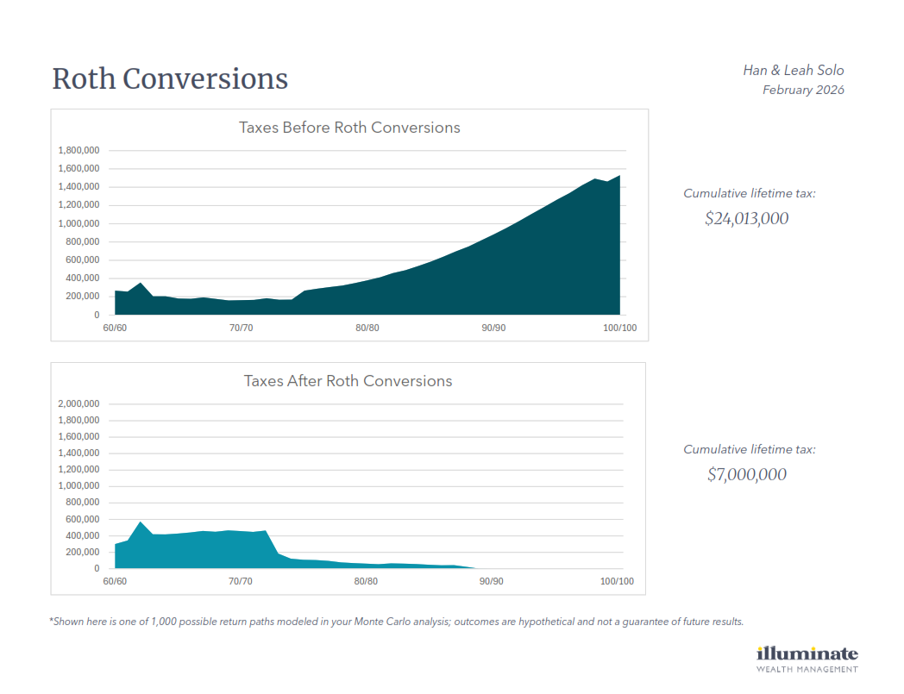Viewport: 904px width, 694px height.
Task: Click '2,000,000' y-axis label in after chart
Action: 78,403
